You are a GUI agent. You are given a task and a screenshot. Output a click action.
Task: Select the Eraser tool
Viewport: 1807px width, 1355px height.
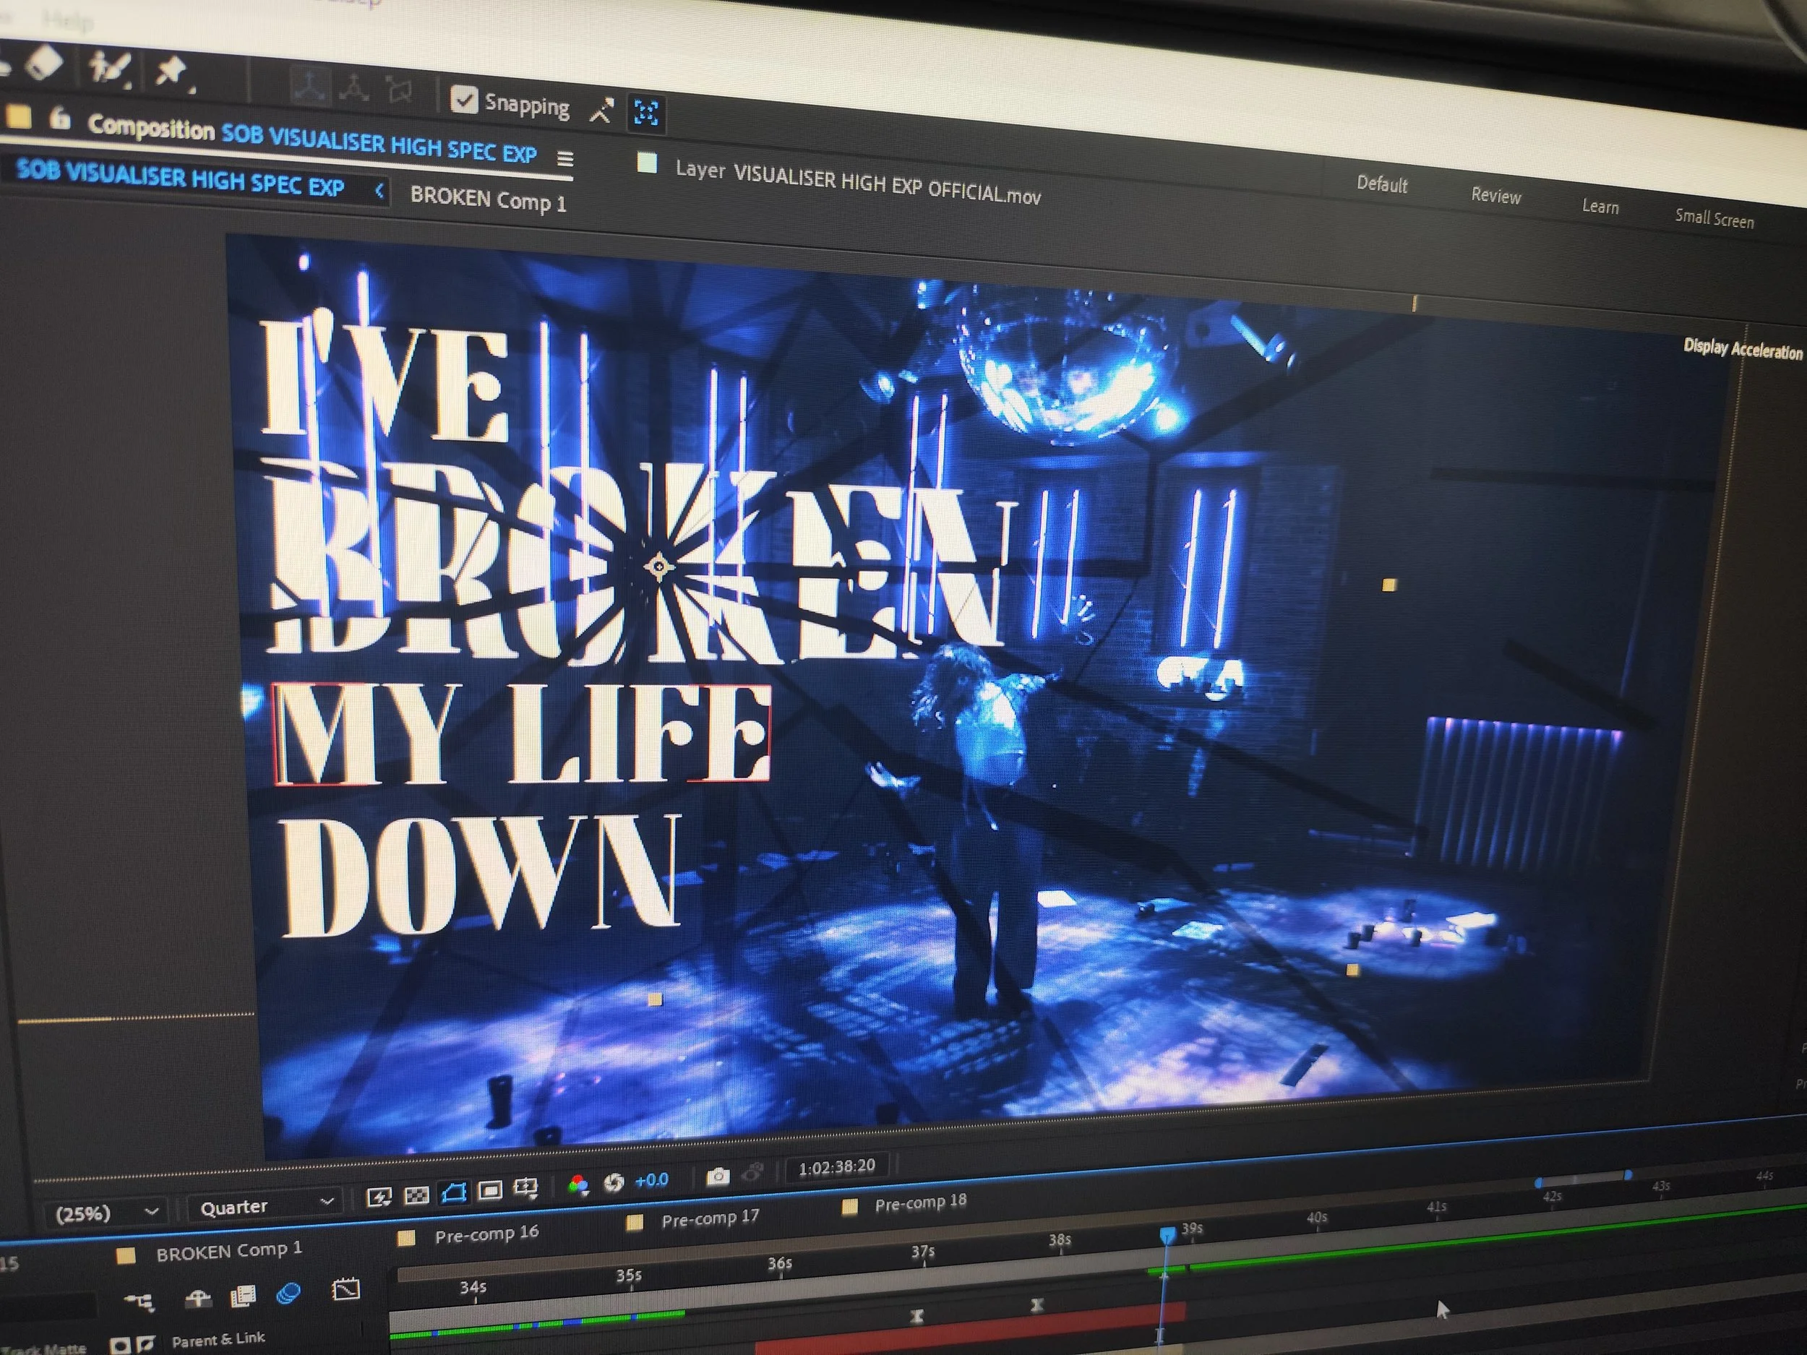coord(43,61)
